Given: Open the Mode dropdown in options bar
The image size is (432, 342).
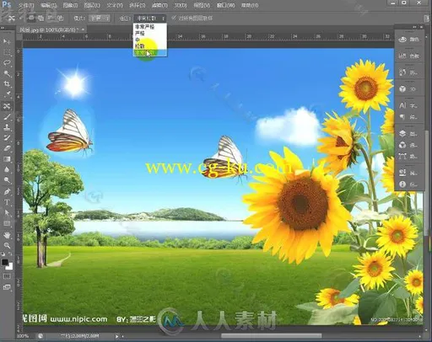Looking at the screenshot, I should tap(100, 19).
